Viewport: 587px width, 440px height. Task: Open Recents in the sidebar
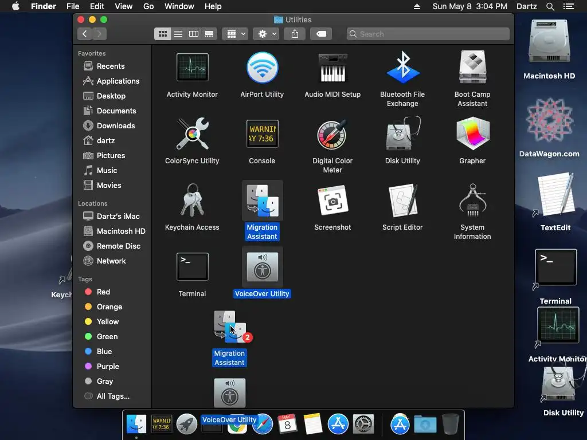tap(112, 66)
